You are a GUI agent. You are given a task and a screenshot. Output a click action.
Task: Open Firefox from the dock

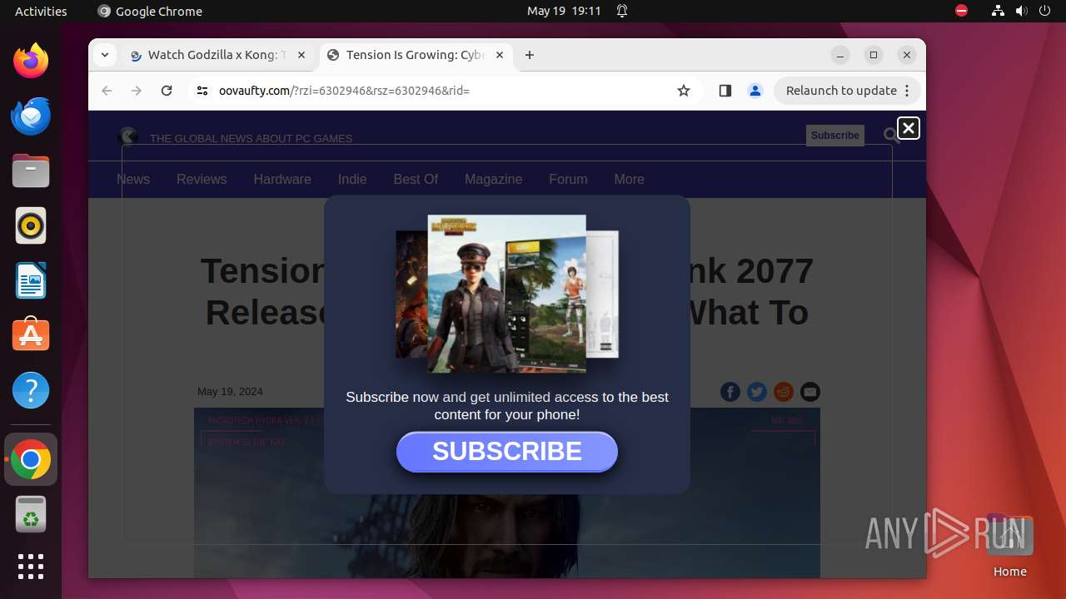[31, 61]
